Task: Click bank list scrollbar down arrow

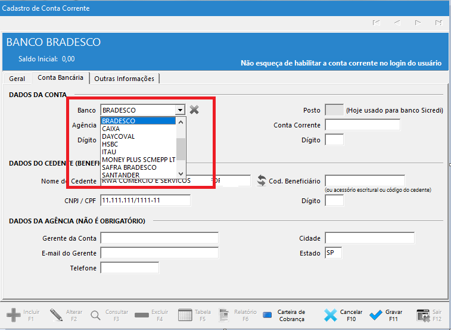Action: tap(181, 174)
